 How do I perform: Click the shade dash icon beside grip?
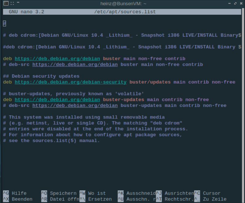(x=18, y=2)
